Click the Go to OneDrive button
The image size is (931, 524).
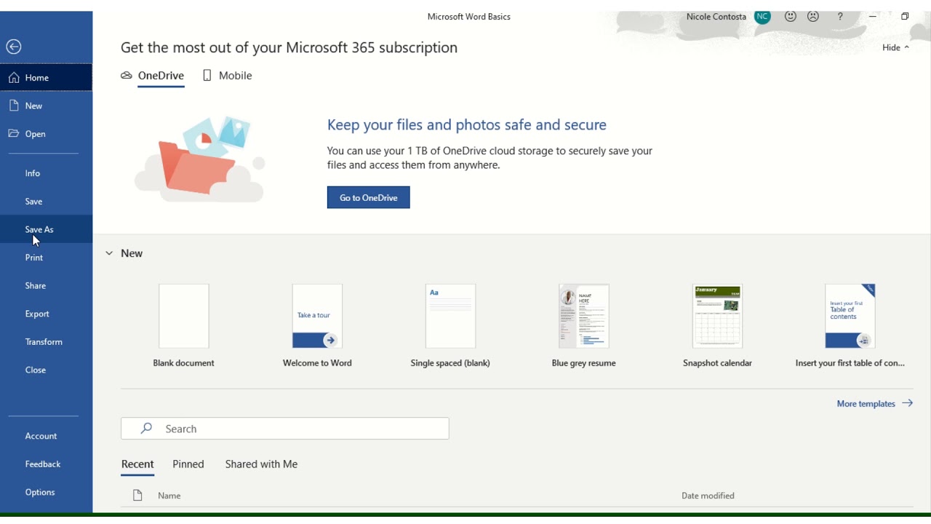(x=369, y=197)
